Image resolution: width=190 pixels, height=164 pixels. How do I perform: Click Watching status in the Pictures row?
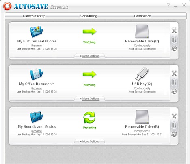(x=89, y=42)
